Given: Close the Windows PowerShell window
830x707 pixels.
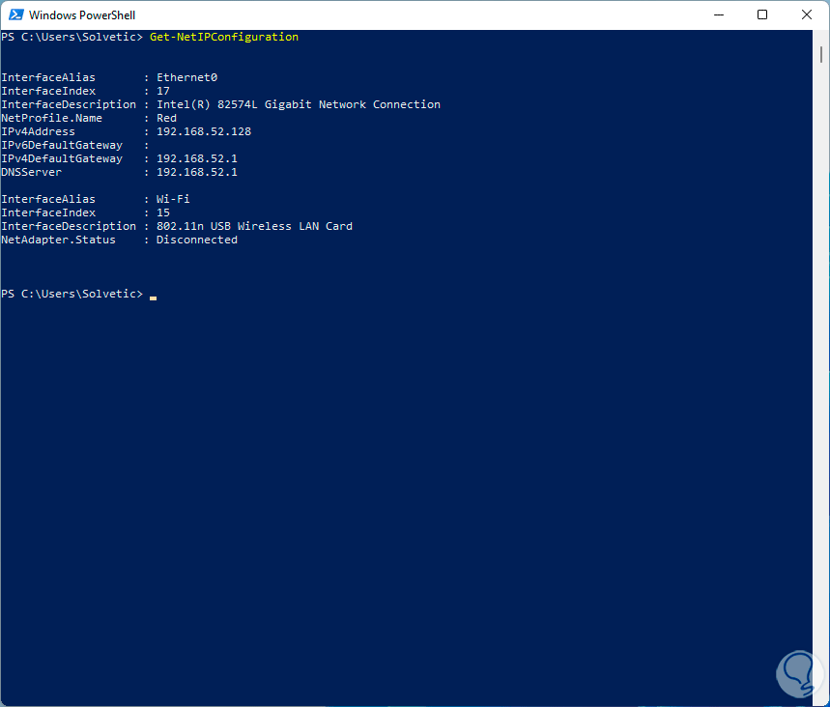Looking at the screenshot, I should point(807,14).
